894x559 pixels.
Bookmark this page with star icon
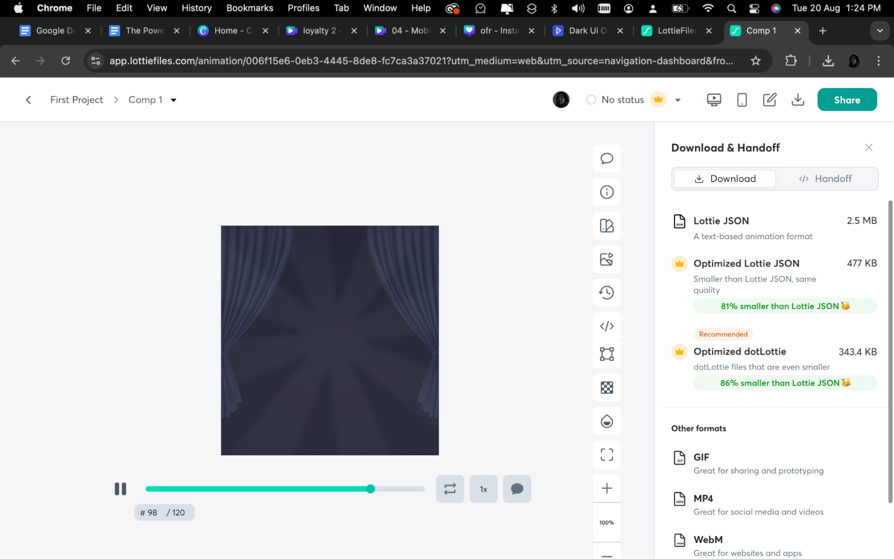[x=755, y=61]
